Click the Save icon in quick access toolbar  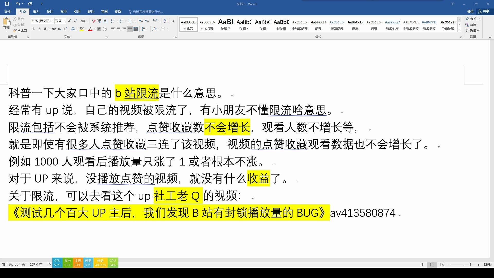click(x=7, y=4)
